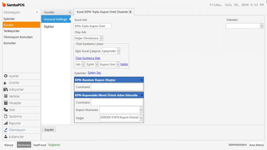Viewport: 267px width, 150px height.
Task: Click the Özel Kısıtlama Ekle link
Action: 88,58
